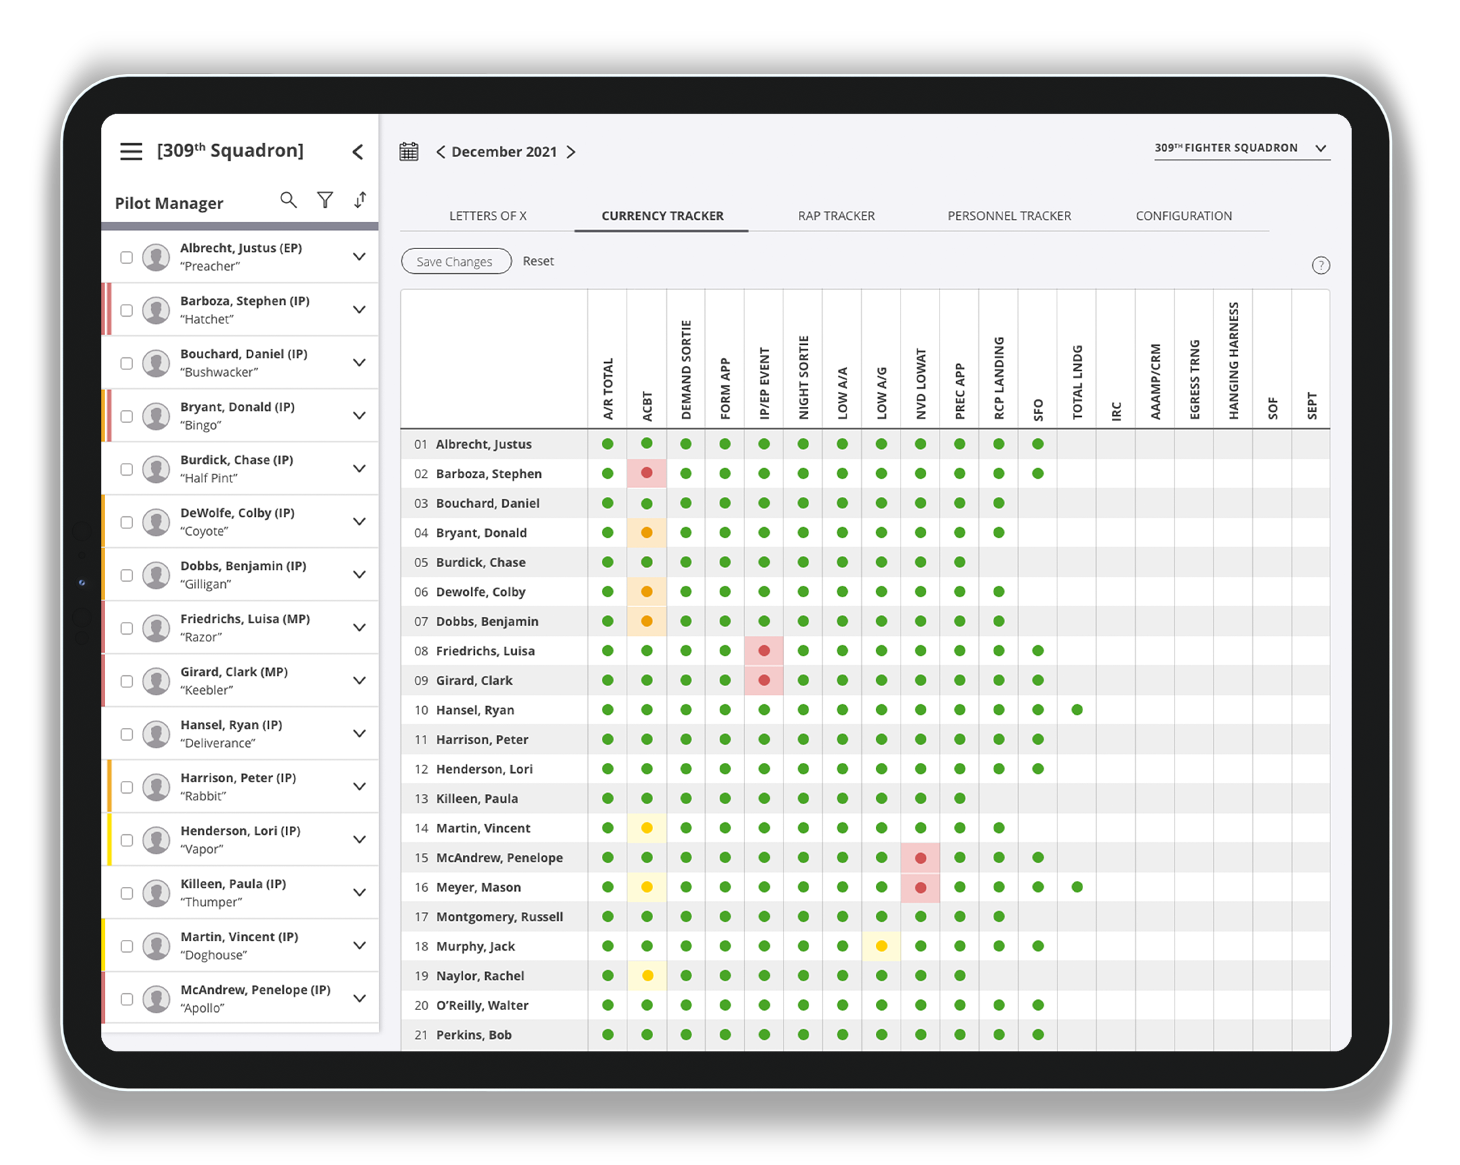Select Bryant, Donald checkbox
This screenshot has width=1460, height=1165.
point(127,416)
